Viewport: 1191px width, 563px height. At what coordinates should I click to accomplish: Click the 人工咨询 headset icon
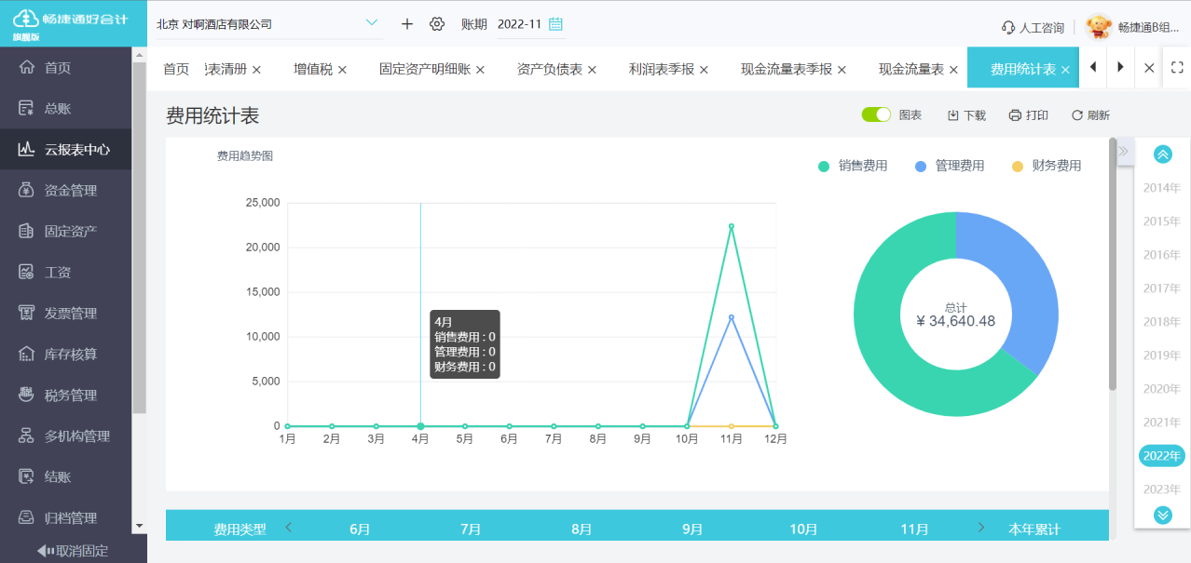1007,27
